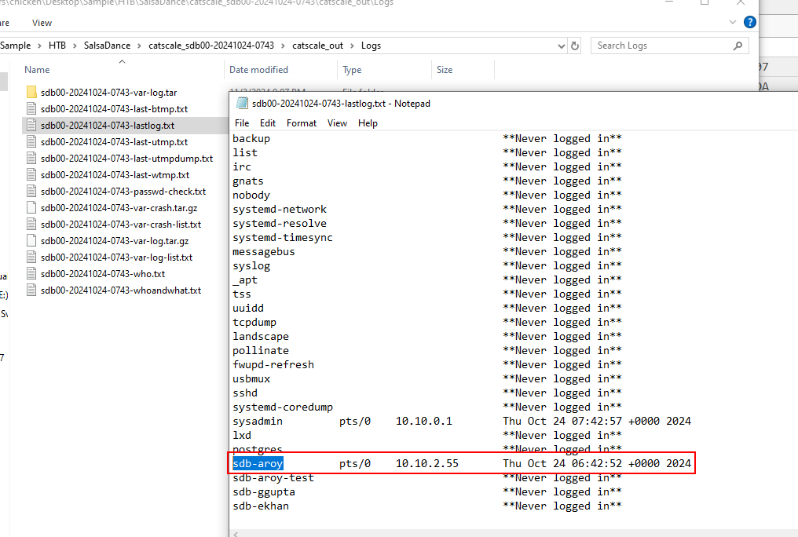Select the var-crash-list.txt file icon
798x537 pixels.
click(31, 225)
